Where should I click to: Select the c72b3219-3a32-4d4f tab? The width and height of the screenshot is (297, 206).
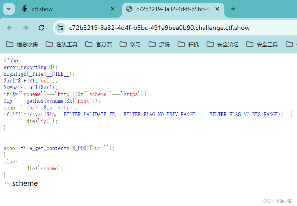[x=173, y=9]
